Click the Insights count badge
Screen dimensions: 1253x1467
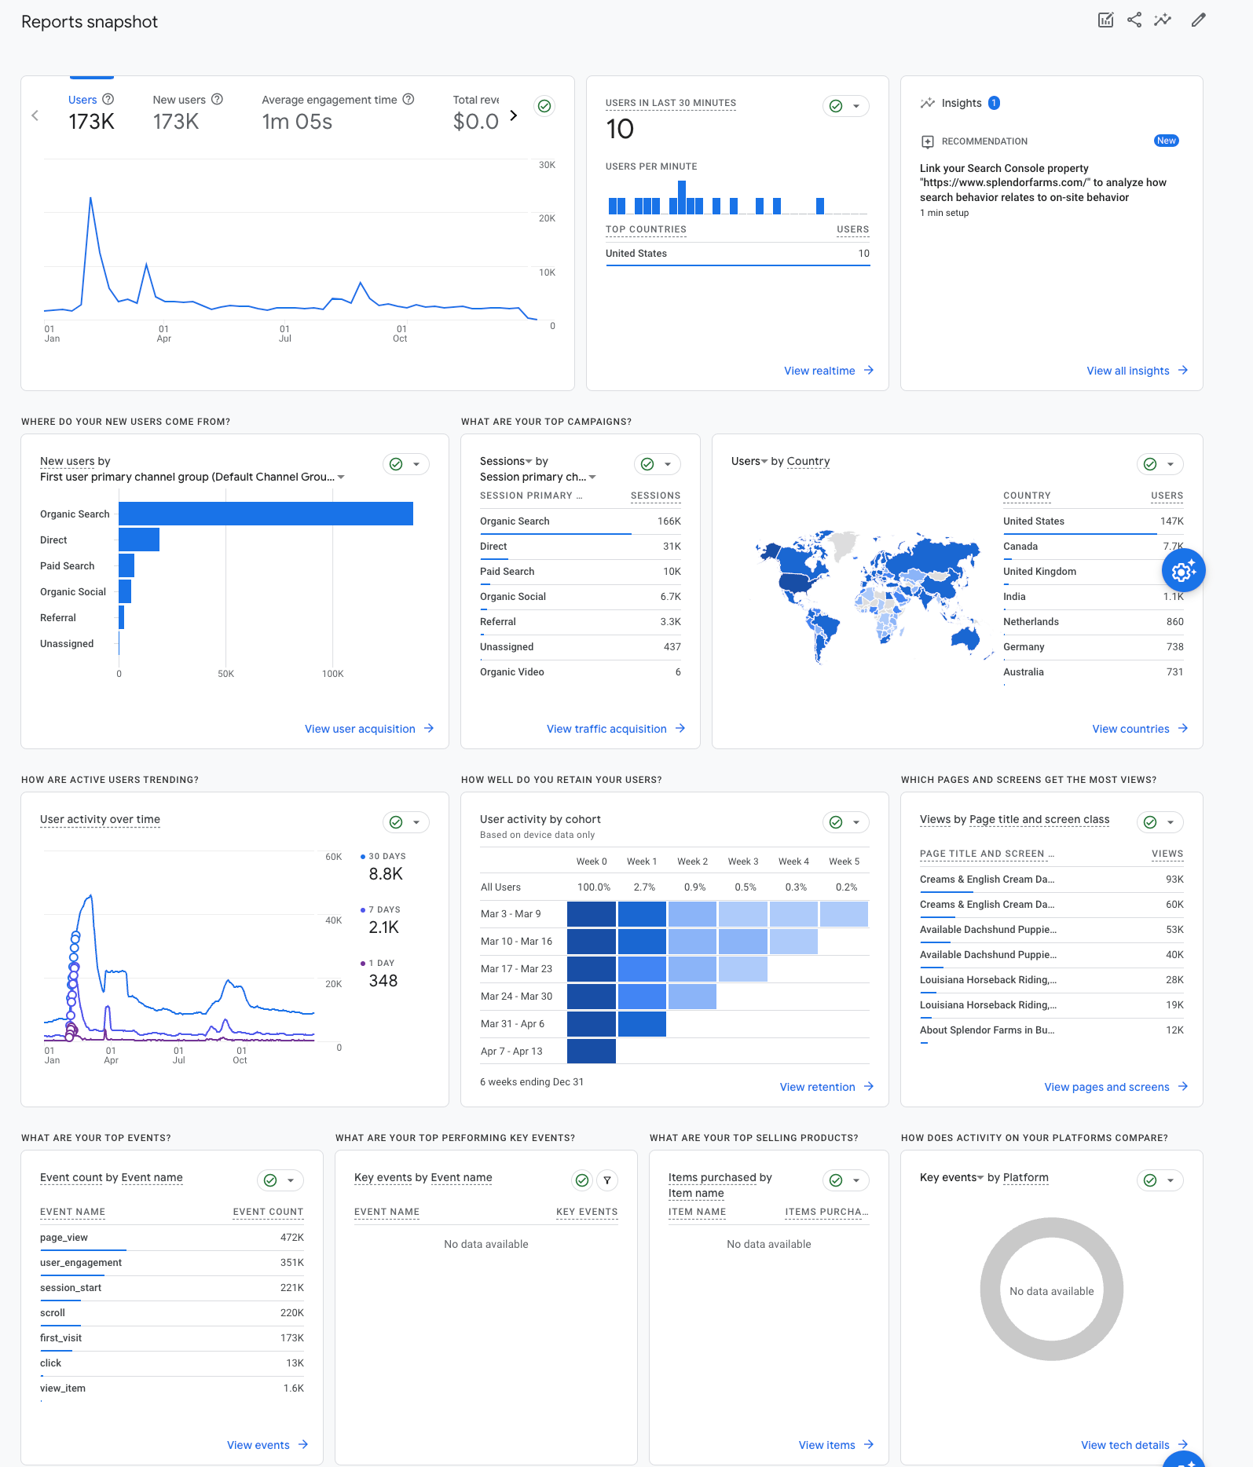click(x=994, y=103)
